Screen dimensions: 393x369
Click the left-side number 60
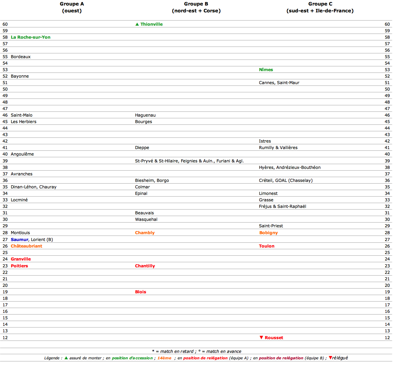point(5,25)
